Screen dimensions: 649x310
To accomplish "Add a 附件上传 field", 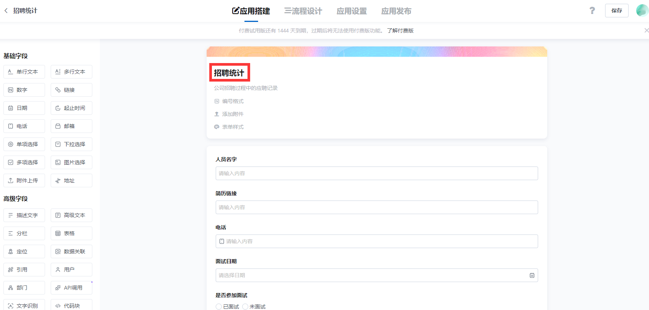I will (x=24, y=180).
